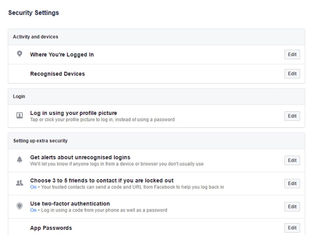Click the location pin icon beside Where You're Logged In

20,54
